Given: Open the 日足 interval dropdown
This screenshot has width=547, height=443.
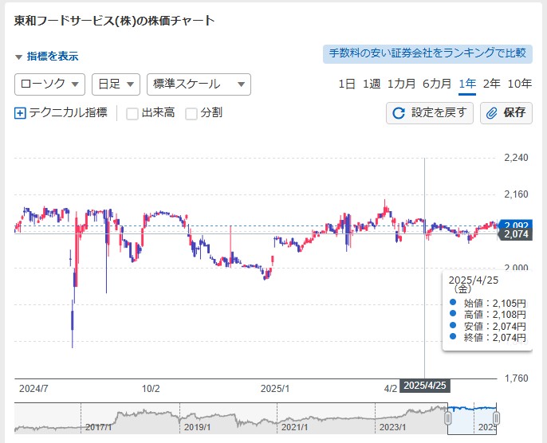Looking at the screenshot, I should coord(116,84).
